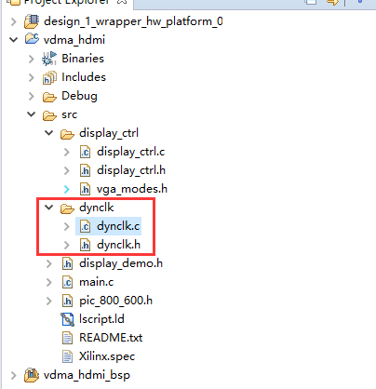Screen dimensions: 376x389
Task: Expand the vdma_hdmi_bsp project
Action: pyautogui.click(x=14, y=375)
